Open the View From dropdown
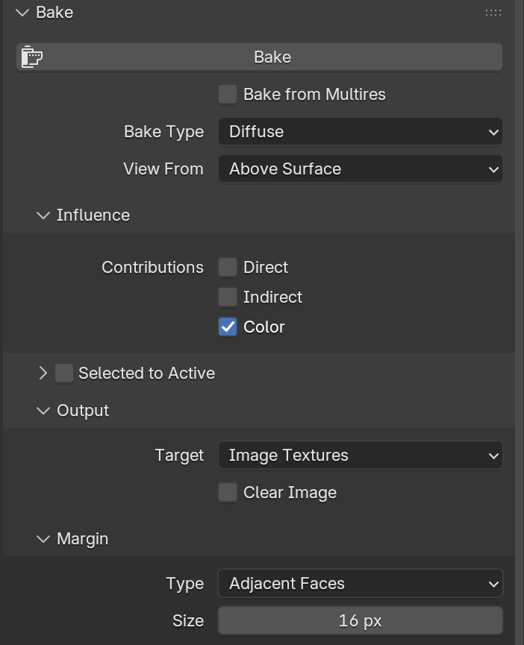This screenshot has height=645, width=524. 361,169
